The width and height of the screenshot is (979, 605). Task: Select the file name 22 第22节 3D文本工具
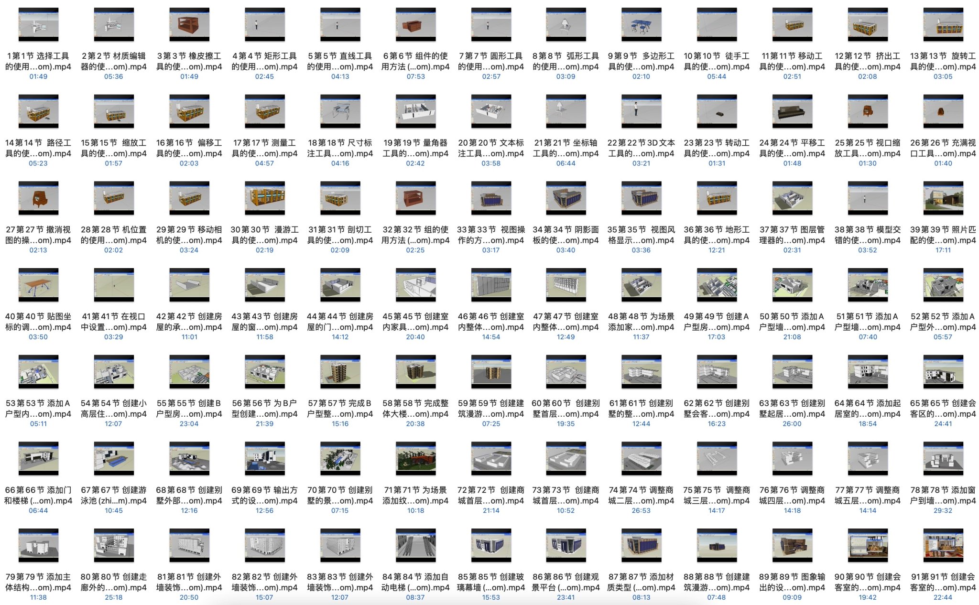tap(641, 148)
